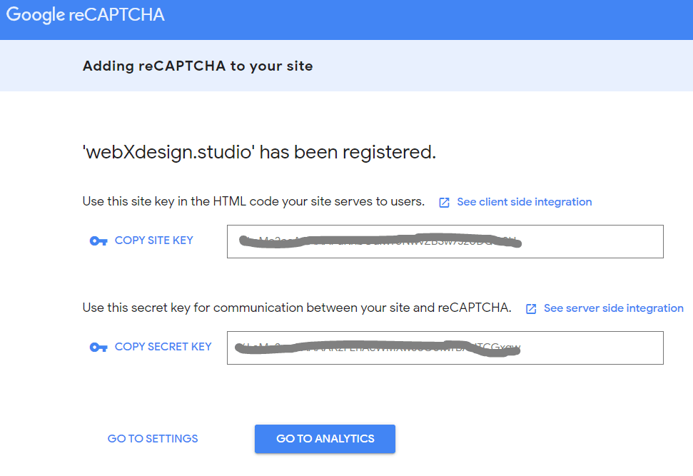Click the external-link icon before client side integration
The width and height of the screenshot is (693, 476).
tap(444, 203)
